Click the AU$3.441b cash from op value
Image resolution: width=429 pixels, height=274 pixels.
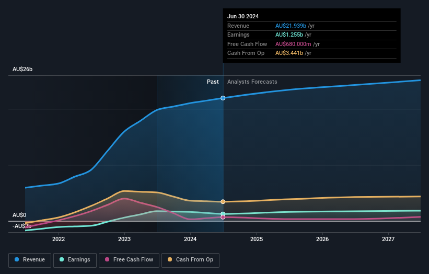coord(289,53)
